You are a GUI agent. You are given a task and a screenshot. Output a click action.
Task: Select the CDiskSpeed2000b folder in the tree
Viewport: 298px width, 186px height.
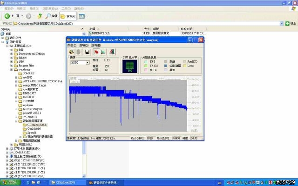tap(37, 125)
